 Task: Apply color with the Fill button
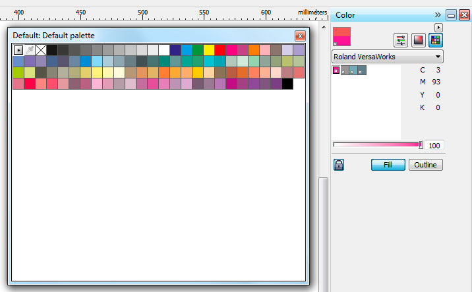[388, 165]
